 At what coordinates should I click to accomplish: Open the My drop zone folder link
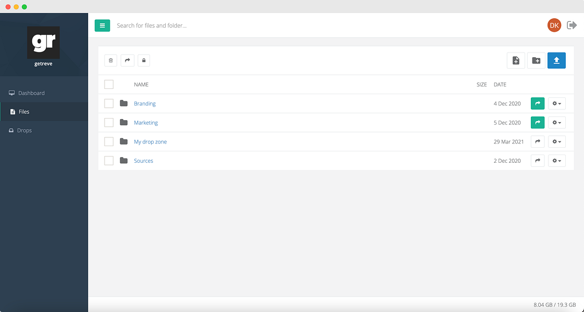pos(151,141)
